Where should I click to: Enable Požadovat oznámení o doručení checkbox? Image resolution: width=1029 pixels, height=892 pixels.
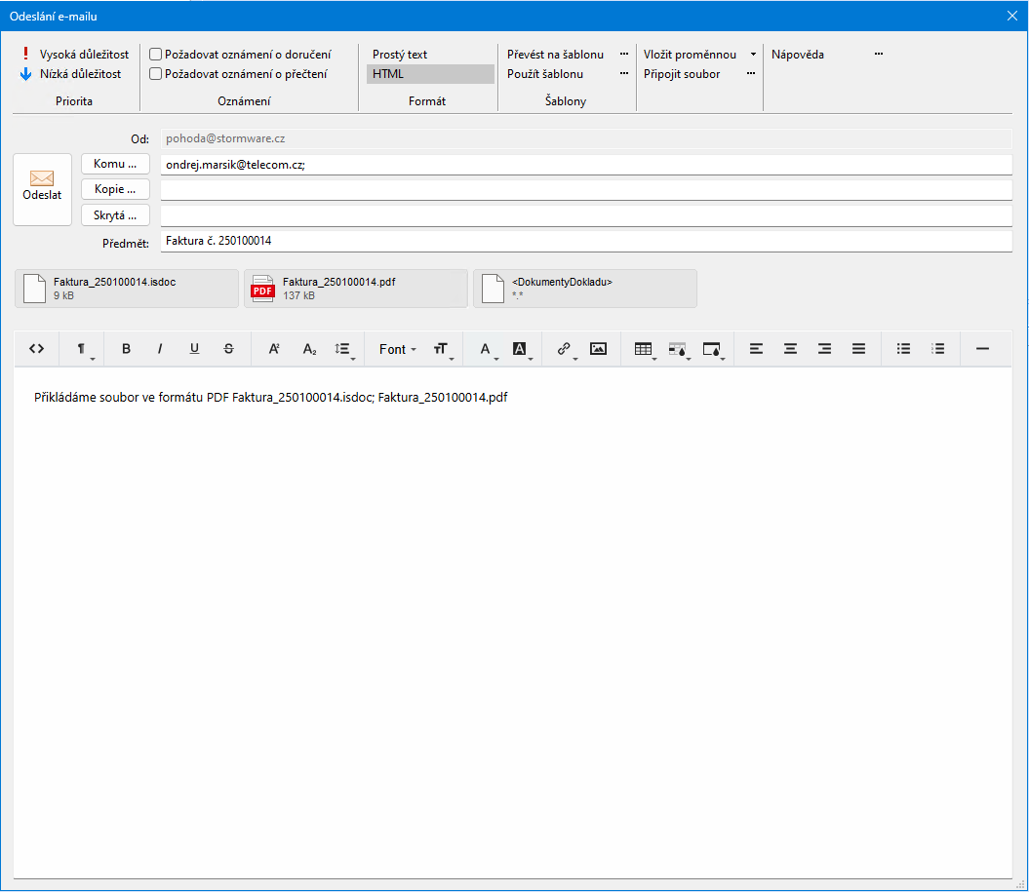click(155, 55)
